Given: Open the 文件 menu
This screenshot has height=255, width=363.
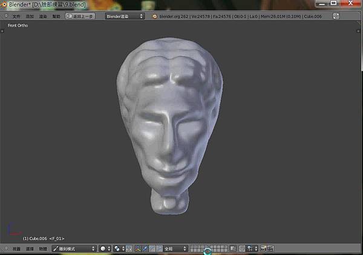Looking at the screenshot, I should (x=16, y=16).
